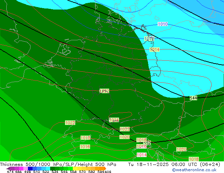Click the legend value 474

(x=10, y=172)
